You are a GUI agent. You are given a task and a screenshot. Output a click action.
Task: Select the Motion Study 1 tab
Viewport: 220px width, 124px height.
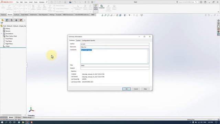(27, 117)
